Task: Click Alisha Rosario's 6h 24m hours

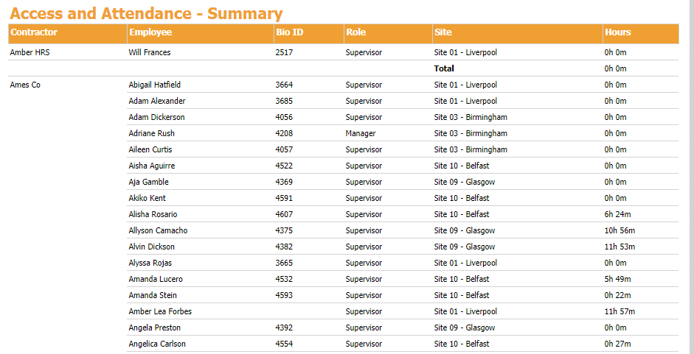Action: pyautogui.click(x=617, y=215)
